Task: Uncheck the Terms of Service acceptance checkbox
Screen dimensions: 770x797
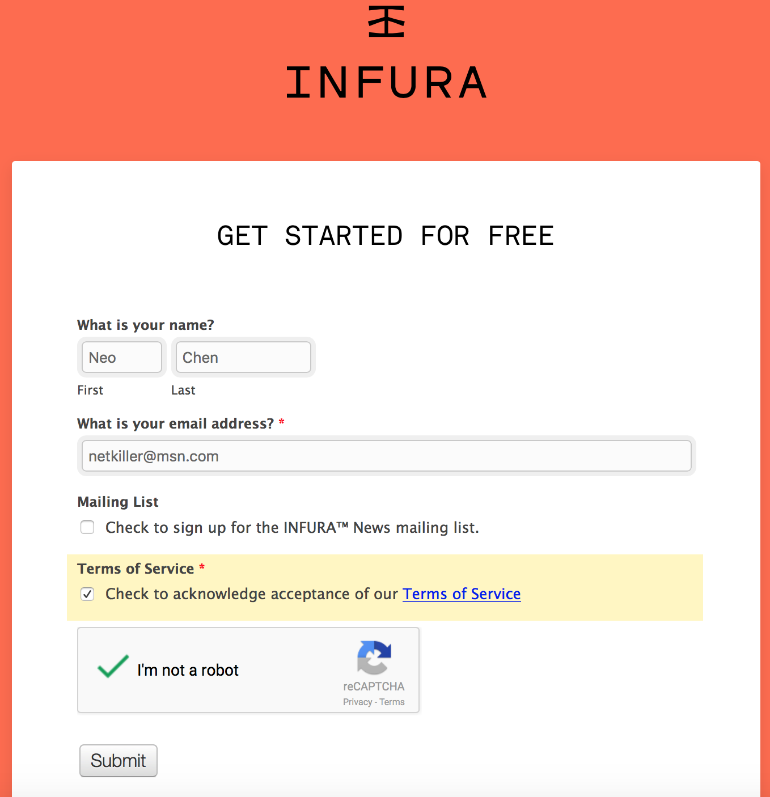Action: [x=87, y=594]
